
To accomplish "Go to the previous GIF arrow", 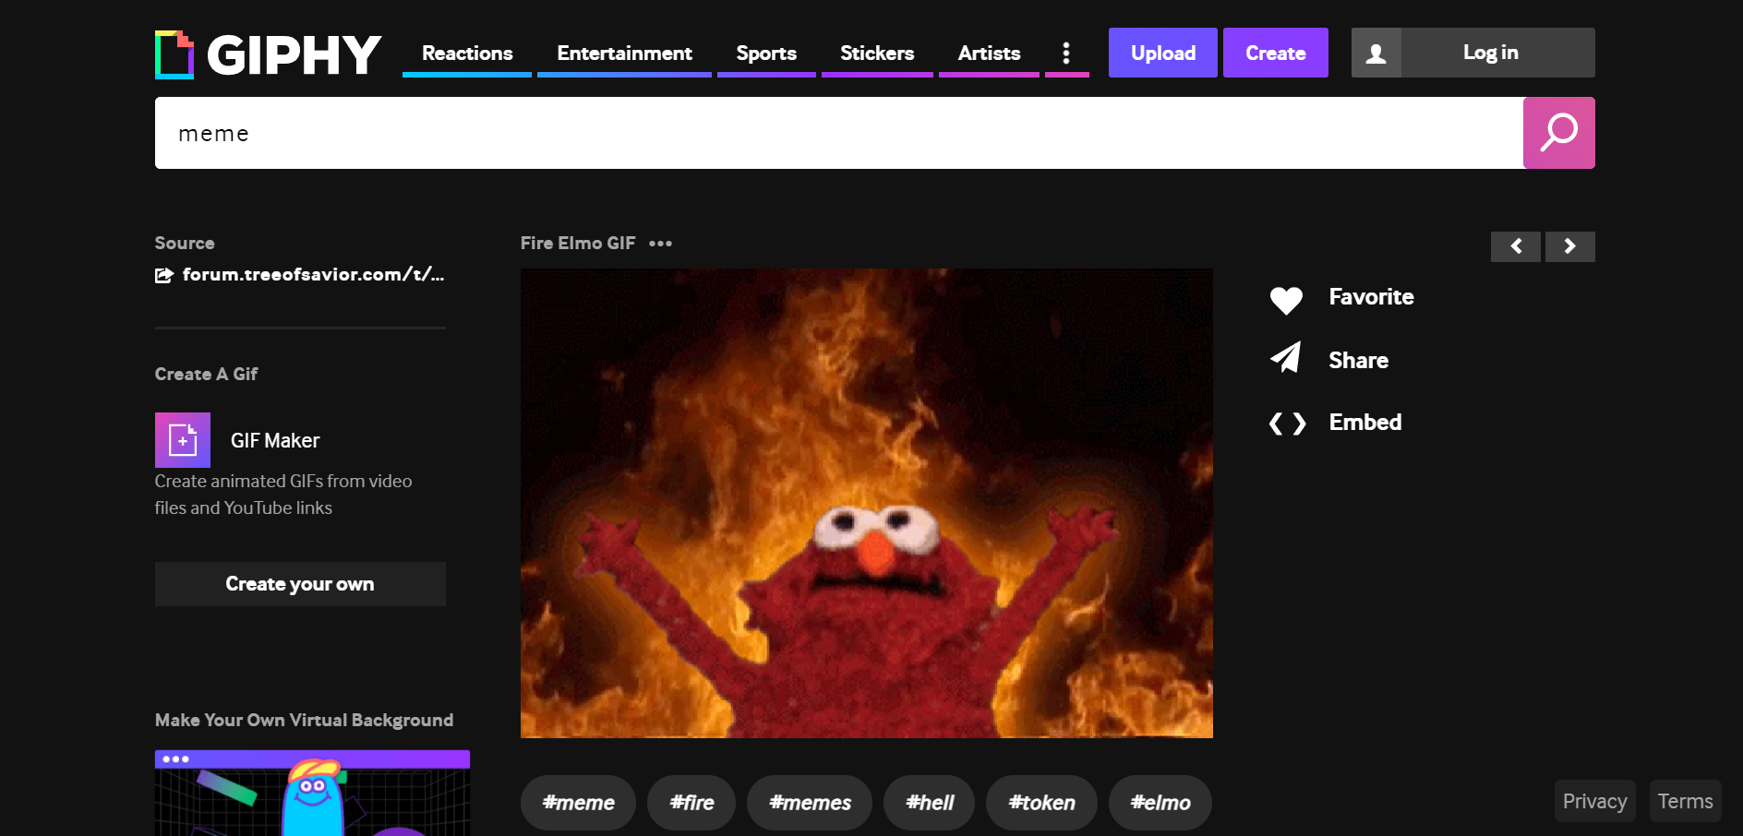I will tap(1516, 246).
